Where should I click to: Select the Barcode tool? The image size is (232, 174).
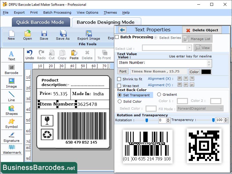coord(12,69)
